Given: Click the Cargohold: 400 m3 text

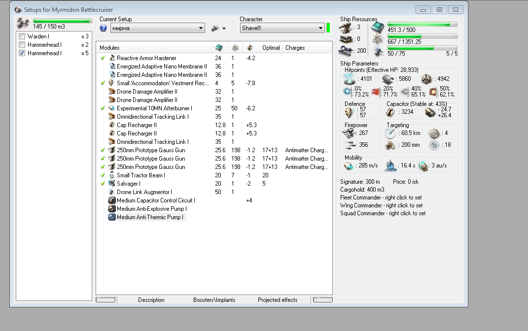Looking at the screenshot, I should [362, 190].
